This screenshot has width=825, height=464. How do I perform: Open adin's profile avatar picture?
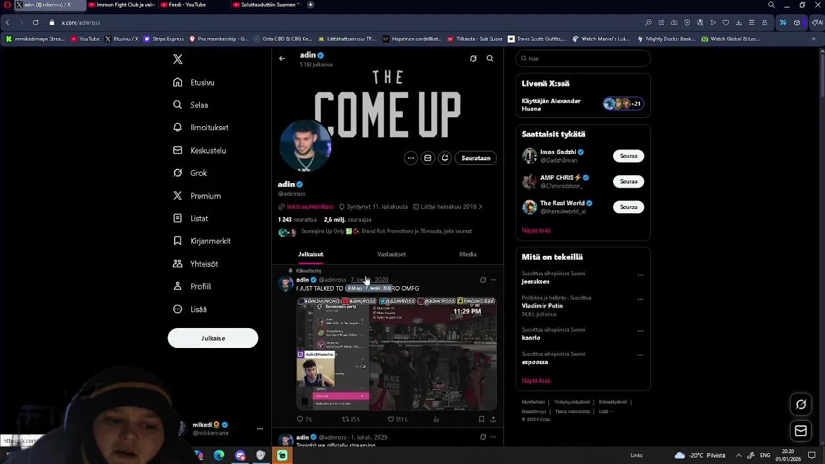click(305, 146)
